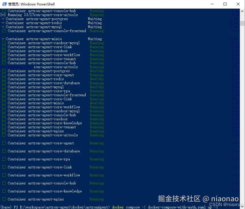Click the file name docker-compose-with-auth.yaml
Screen dimensions: 245x209
[x=177, y=207]
